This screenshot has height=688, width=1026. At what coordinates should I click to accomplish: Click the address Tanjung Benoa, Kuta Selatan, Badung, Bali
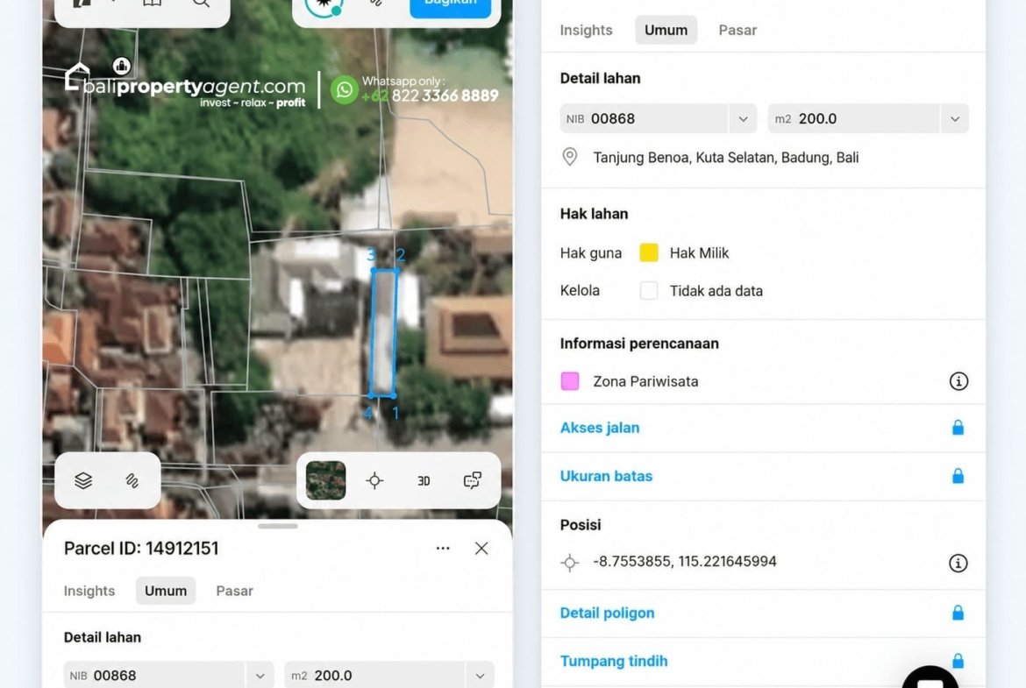tap(726, 158)
